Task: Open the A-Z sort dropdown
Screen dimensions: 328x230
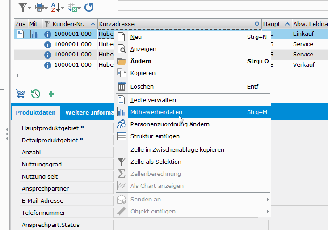Action: coord(63,8)
